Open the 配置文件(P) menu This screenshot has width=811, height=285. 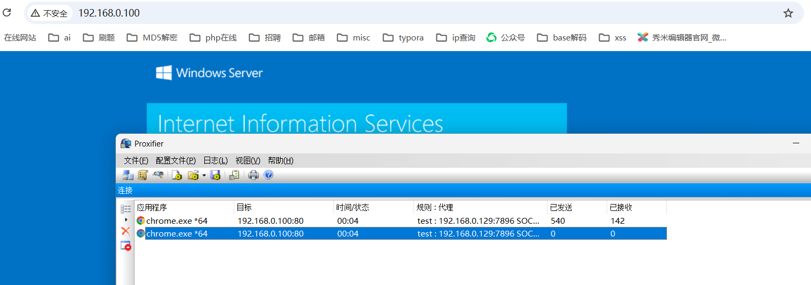click(x=176, y=160)
